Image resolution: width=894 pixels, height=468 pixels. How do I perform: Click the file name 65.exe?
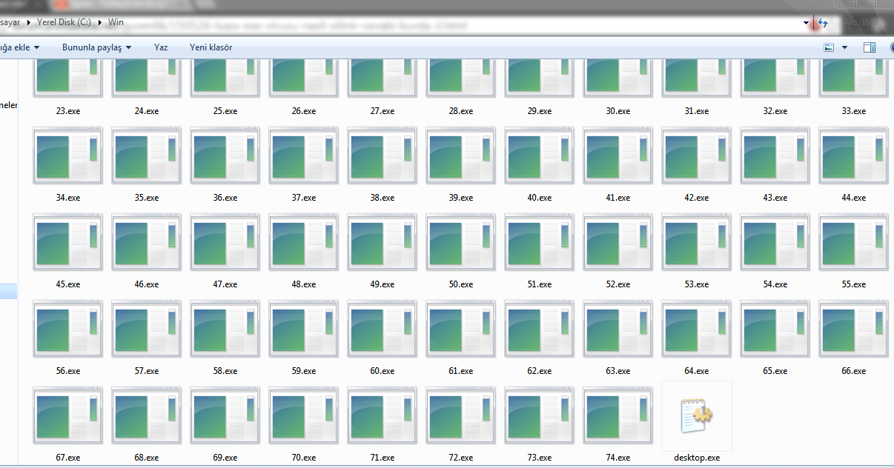[775, 371]
